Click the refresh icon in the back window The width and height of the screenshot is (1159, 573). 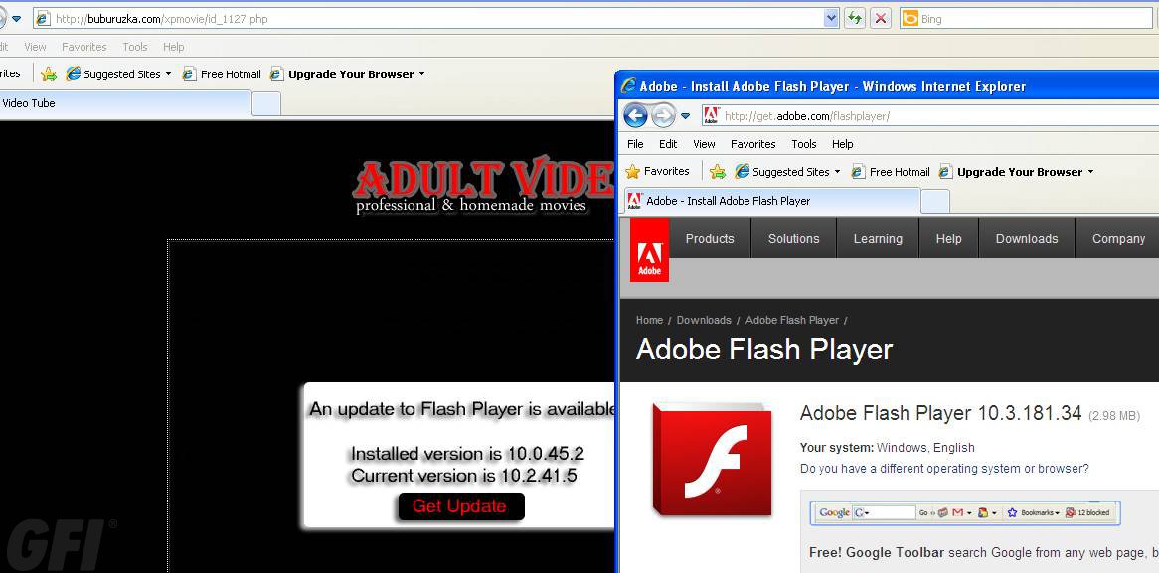click(x=855, y=19)
